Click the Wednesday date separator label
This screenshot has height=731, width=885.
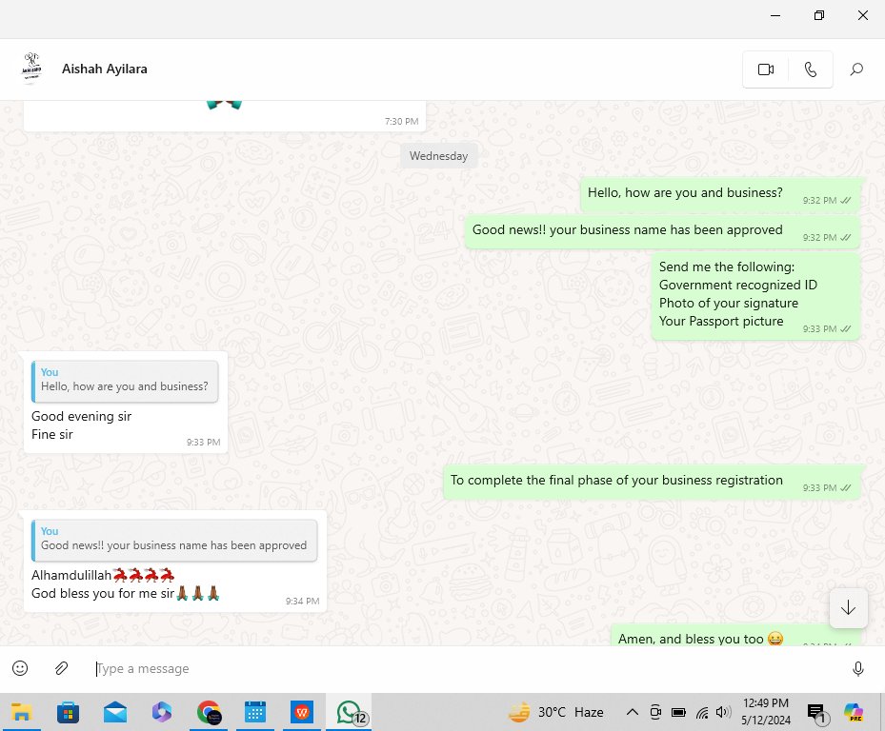point(438,156)
